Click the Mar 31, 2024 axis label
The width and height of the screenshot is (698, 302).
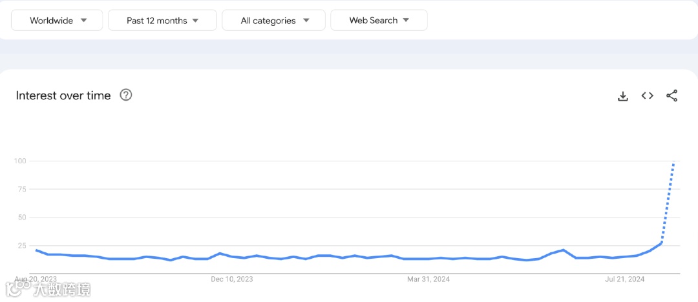coord(428,279)
